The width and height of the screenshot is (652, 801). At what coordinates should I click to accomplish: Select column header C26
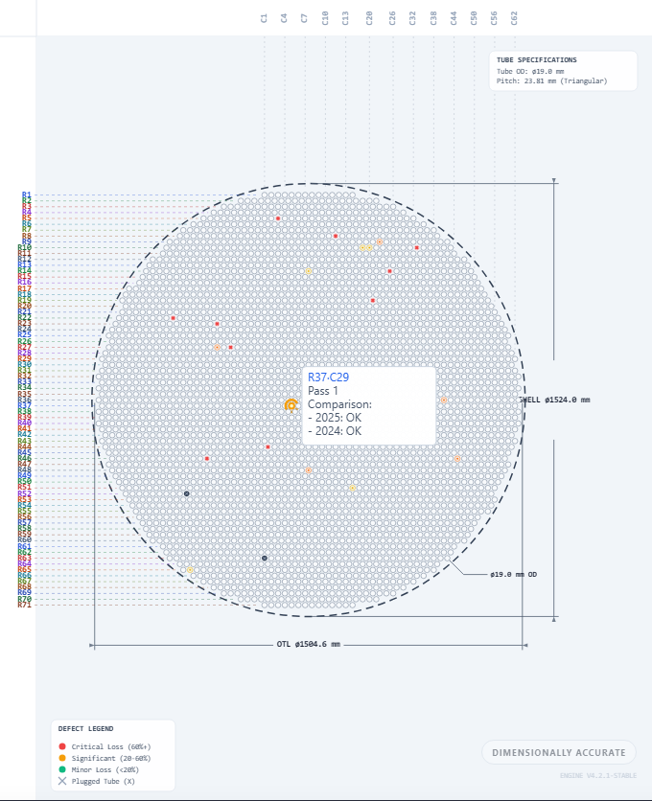click(x=392, y=18)
